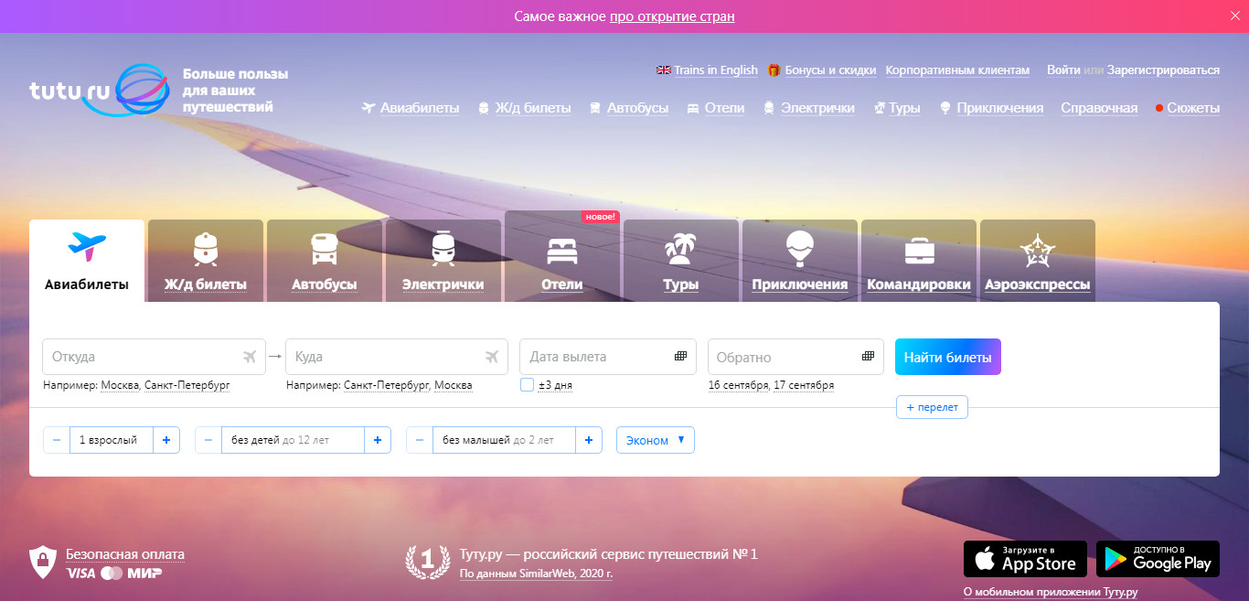Click the airplane icon in Авиабилеты tab

87,246
